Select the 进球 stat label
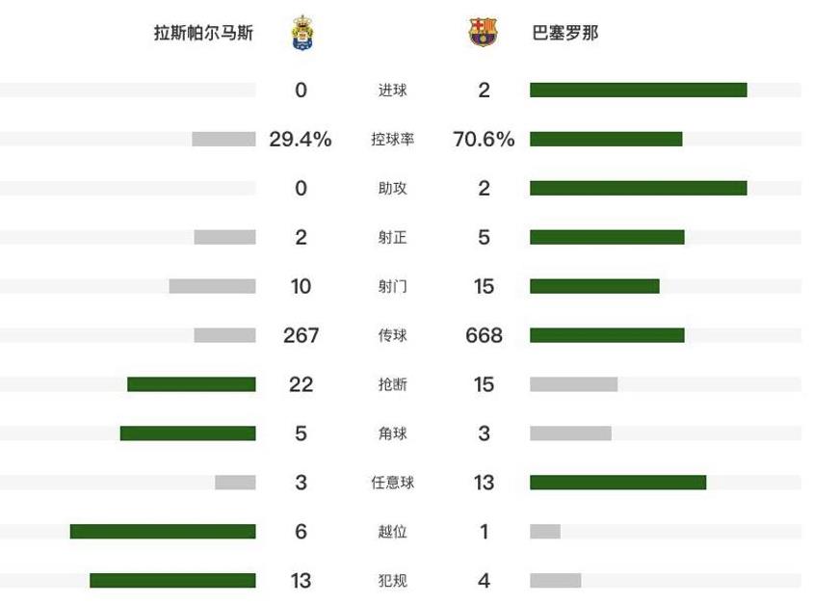This screenshot has height=603, width=813. [x=393, y=91]
